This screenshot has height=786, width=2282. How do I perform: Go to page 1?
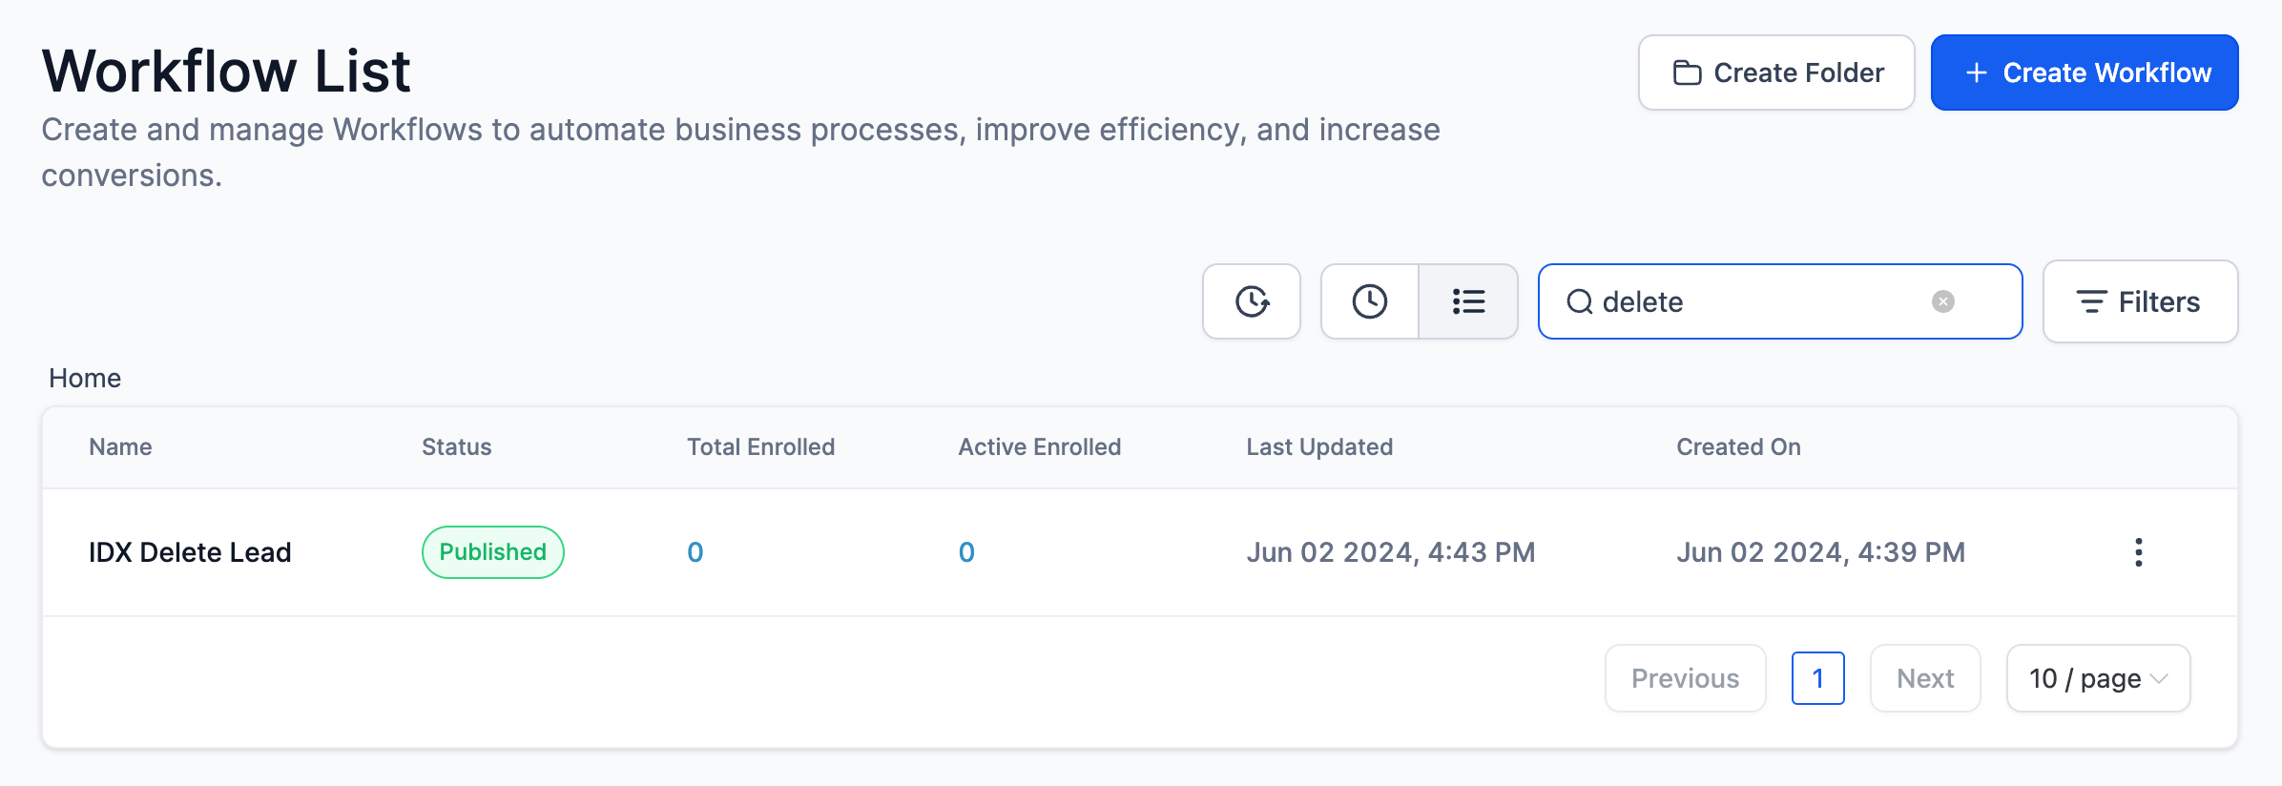tap(1817, 678)
